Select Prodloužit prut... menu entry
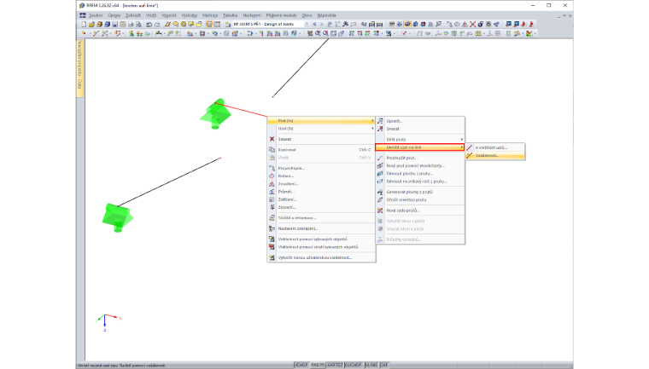The image size is (649, 369). click(x=420, y=158)
